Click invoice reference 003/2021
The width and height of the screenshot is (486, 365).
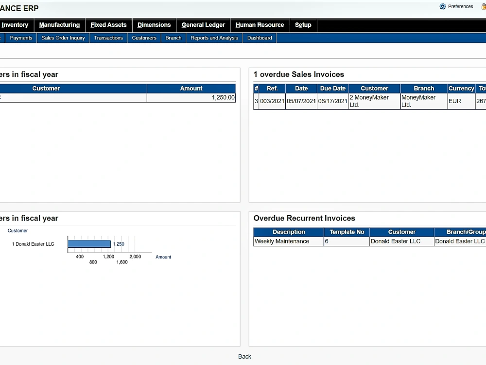tap(272, 101)
